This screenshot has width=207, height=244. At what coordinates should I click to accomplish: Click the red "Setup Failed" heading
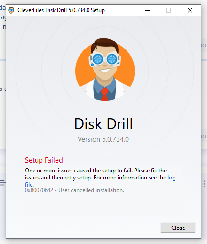(44, 160)
